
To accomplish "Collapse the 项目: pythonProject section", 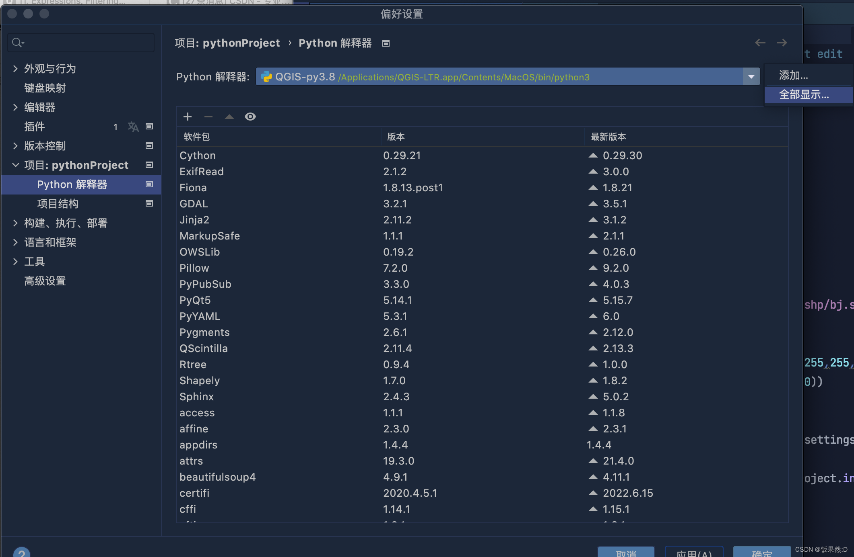I will (x=15, y=165).
